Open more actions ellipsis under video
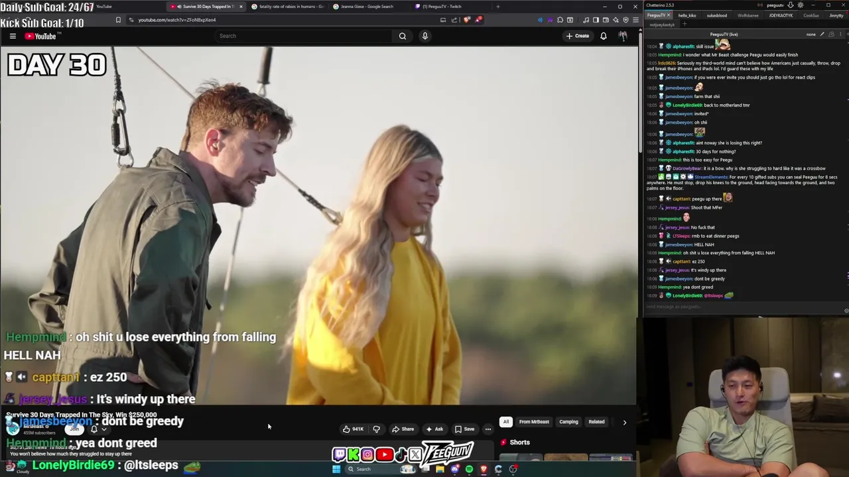The height and width of the screenshot is (477, 849). point(488,429)
